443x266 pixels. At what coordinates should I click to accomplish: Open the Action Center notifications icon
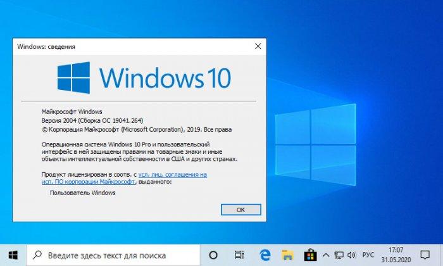(425, 255)
